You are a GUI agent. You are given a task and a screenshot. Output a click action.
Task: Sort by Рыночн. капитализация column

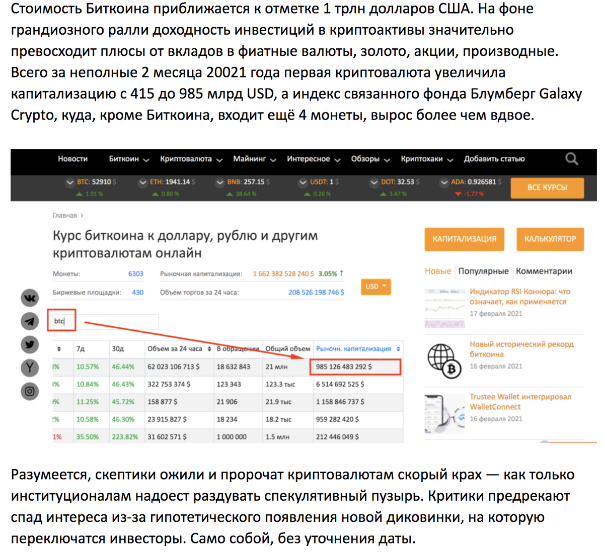358,348
